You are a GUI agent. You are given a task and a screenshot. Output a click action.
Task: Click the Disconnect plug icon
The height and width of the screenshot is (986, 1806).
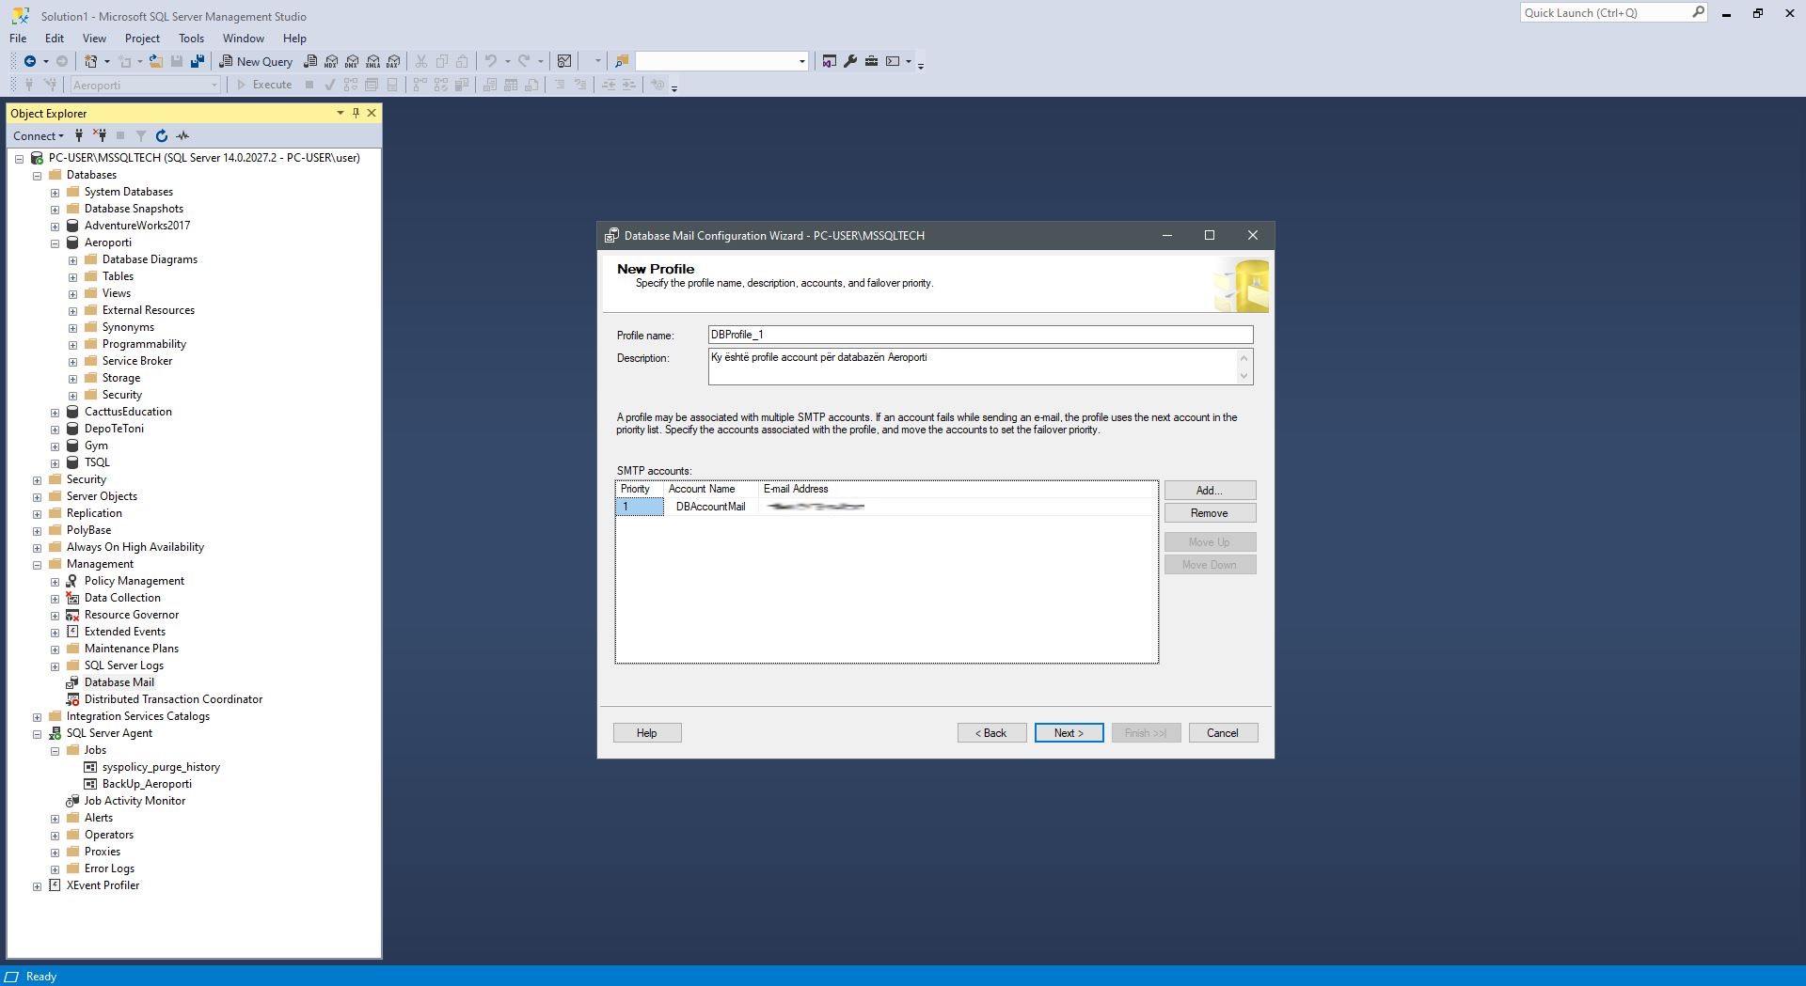(100, 135)
